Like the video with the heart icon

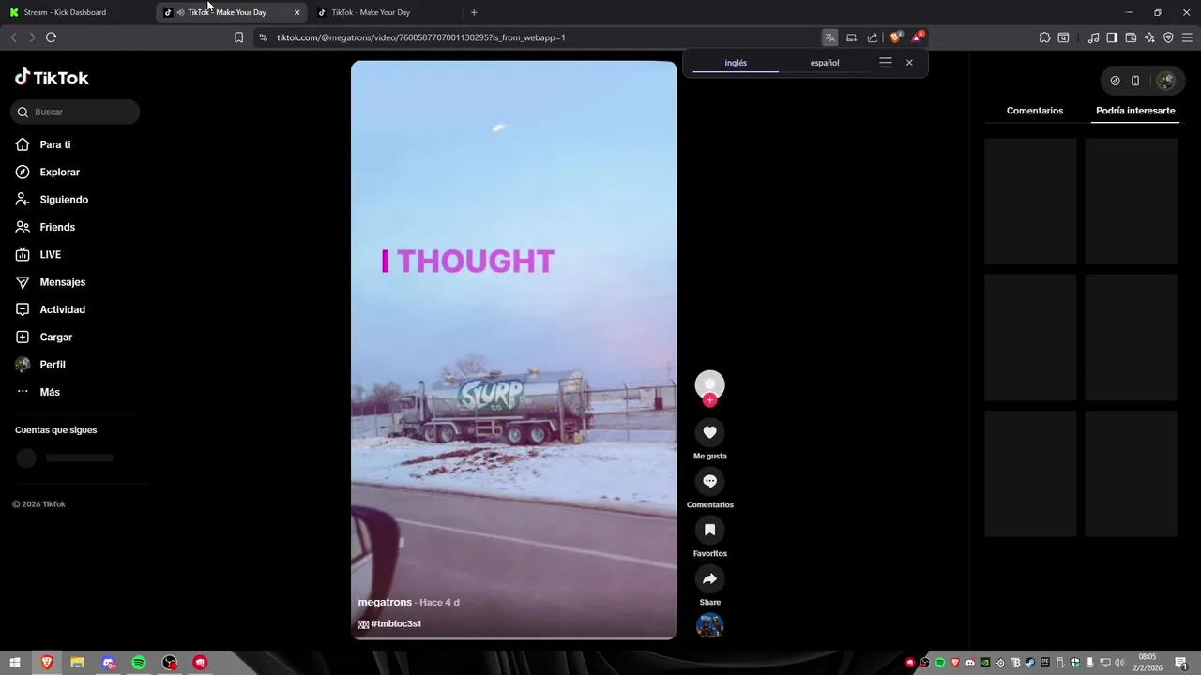pyautogui.click(x=709, y=432)
